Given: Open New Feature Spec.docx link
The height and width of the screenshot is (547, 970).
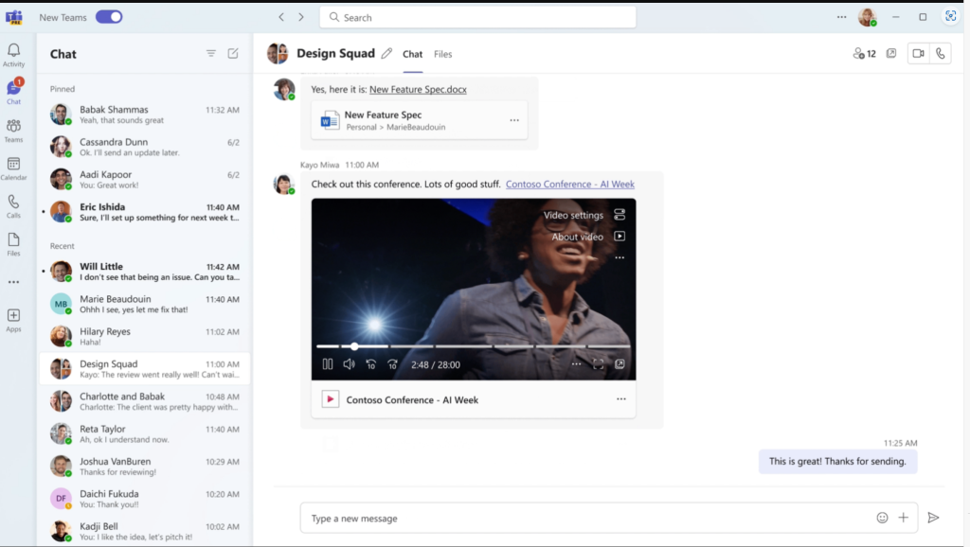Looking at the screenshot, I should pyautogui.click(x=418, y=90).
